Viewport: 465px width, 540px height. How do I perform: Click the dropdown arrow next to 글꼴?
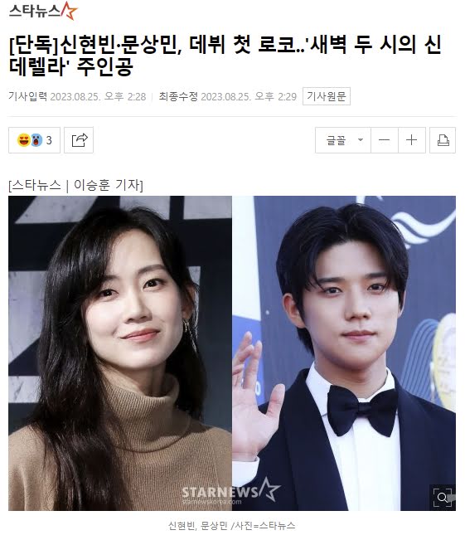(x=361, y=140)
